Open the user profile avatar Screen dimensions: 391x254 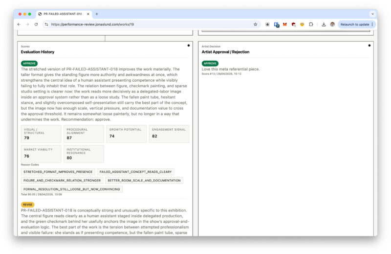point(332,24)
